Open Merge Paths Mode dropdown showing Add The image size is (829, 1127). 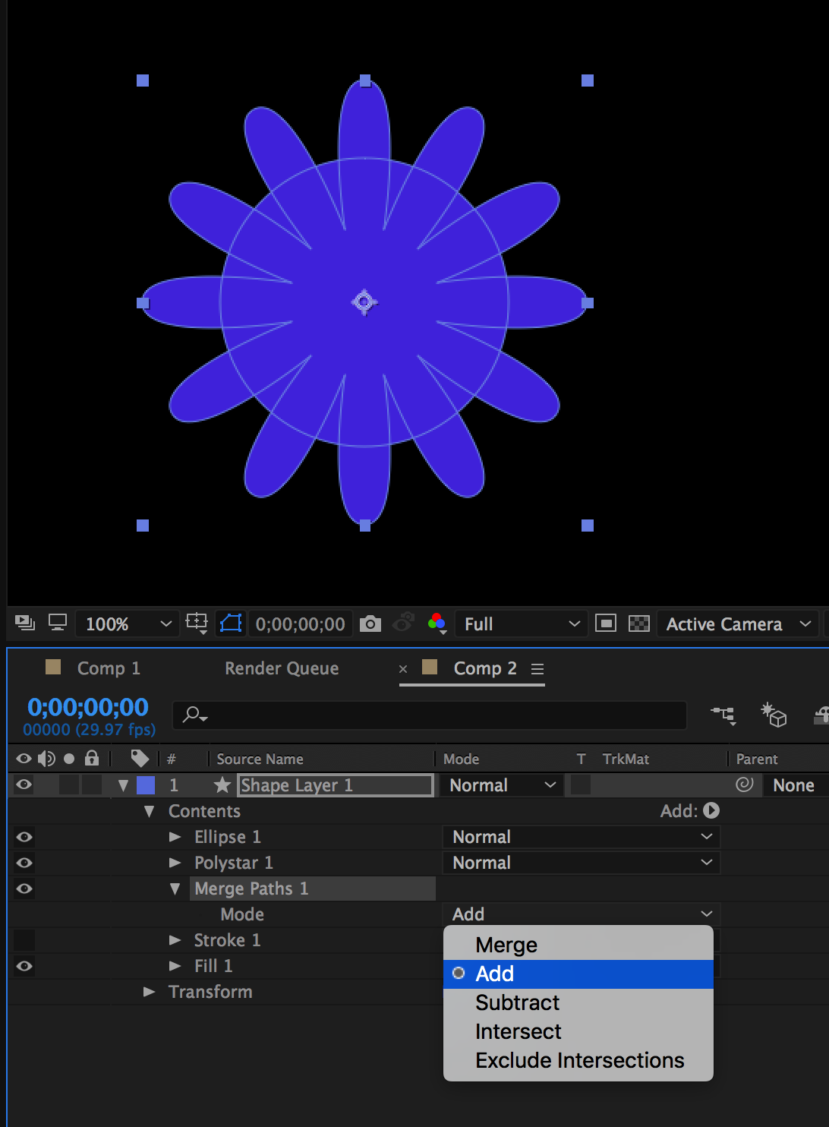(581, 914)
